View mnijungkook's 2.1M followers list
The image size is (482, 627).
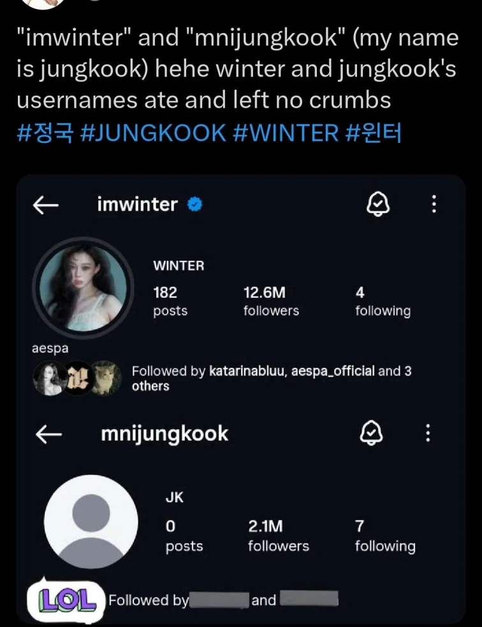pos(278,536)
